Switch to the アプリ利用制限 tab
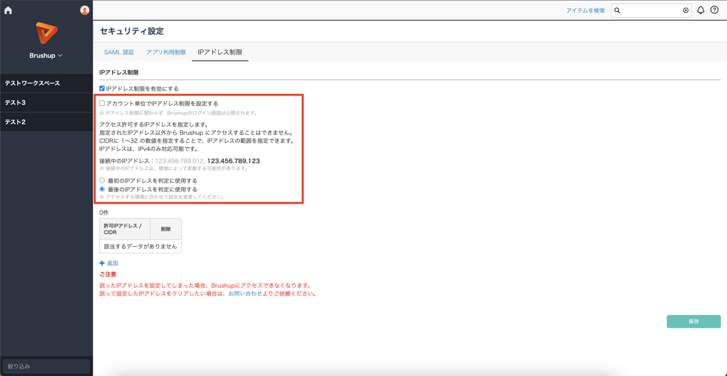The width and height of the screenshot is (727, 376). click(165, 51)
